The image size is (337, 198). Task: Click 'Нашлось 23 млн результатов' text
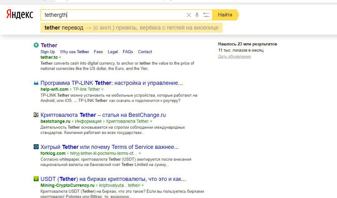click(x=248, y=44)
